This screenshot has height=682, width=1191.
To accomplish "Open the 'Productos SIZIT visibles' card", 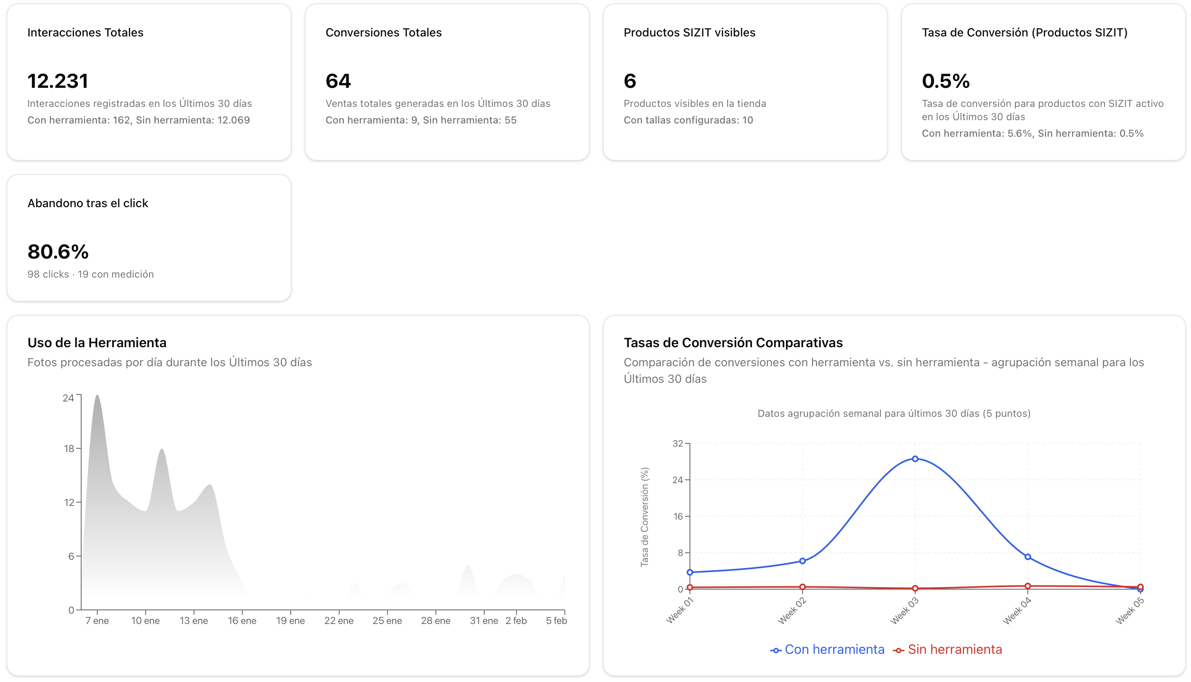I will click(x=745, y=80).
